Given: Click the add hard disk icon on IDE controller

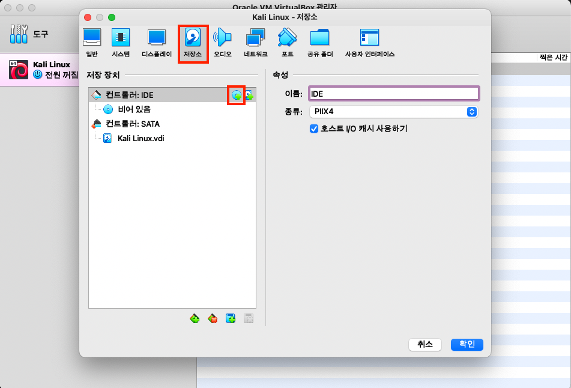Looking at the screenshot, I should (x=249, y=95).
